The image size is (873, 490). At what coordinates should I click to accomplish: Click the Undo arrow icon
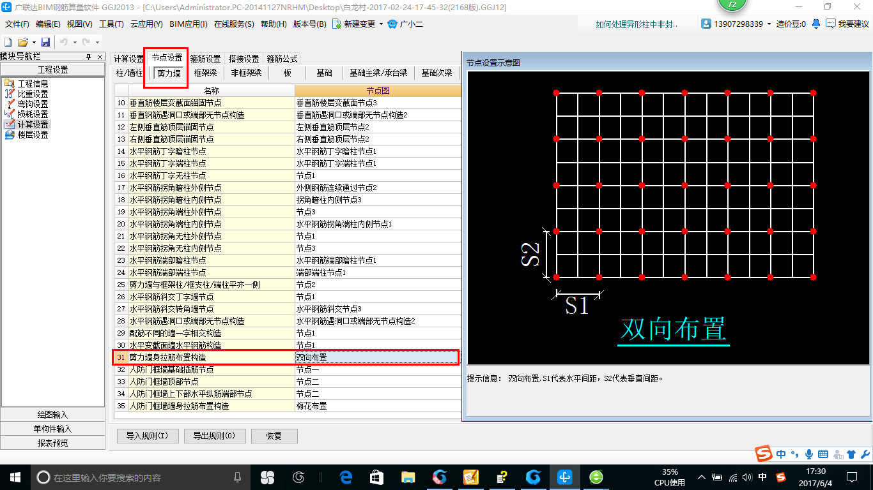tap(64, 41)
